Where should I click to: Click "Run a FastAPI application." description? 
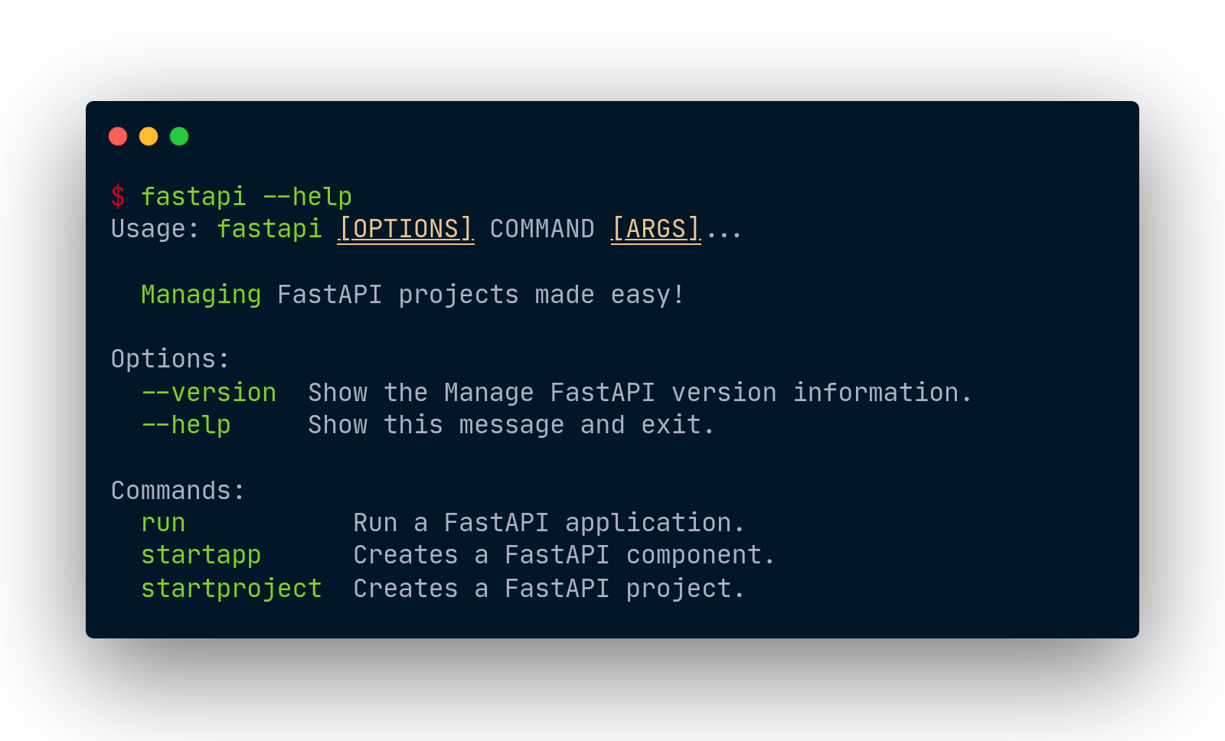(x=548, y=523)
